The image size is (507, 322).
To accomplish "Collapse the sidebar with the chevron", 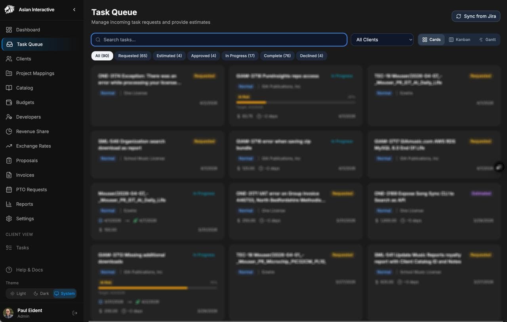I will click(74, 10).
